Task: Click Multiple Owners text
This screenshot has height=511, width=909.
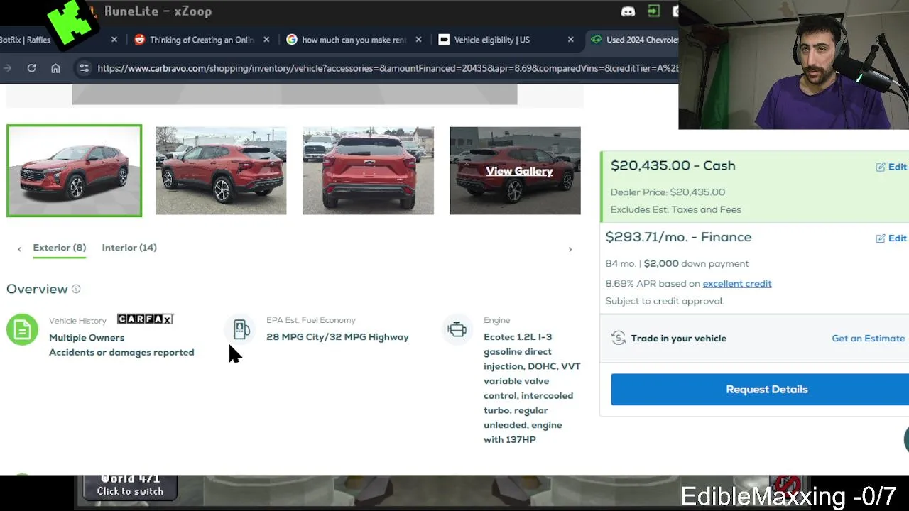Action: point(87,338)
